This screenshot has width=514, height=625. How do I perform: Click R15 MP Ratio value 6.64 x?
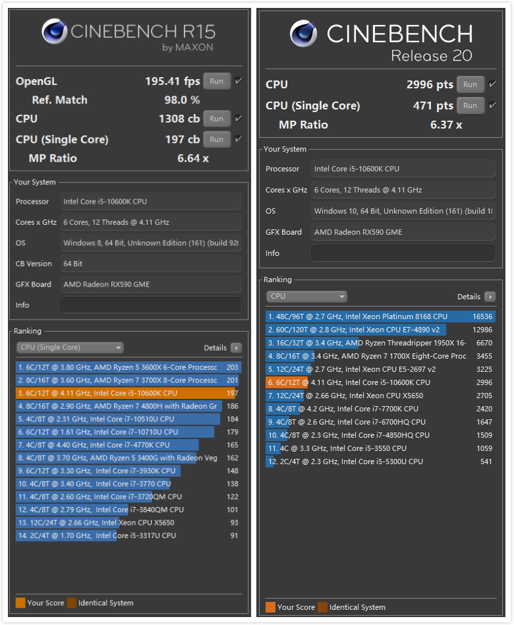[193, 159]
